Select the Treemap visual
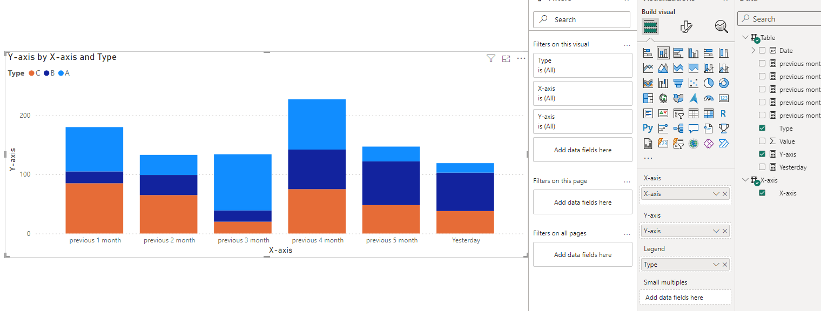 pyautogui.click(x=648, y=98)
